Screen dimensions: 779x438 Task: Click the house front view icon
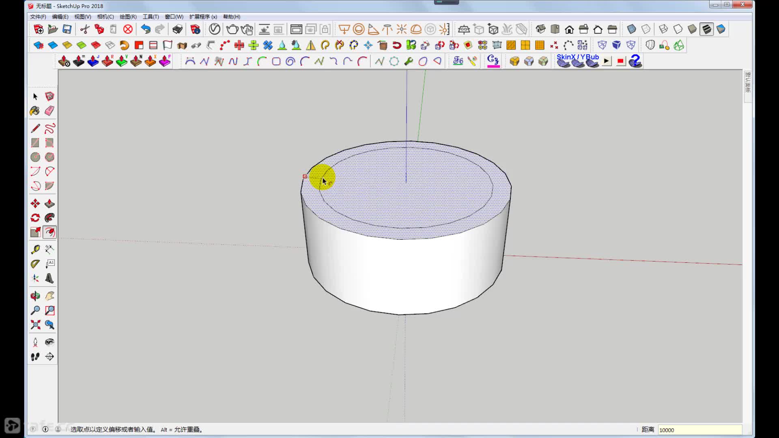pos(569,29)
